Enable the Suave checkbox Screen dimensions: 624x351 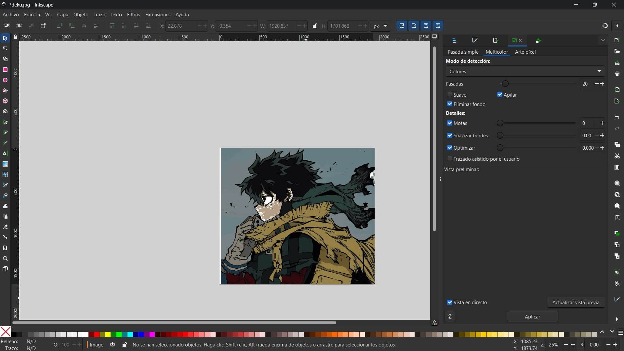point(450,95)
